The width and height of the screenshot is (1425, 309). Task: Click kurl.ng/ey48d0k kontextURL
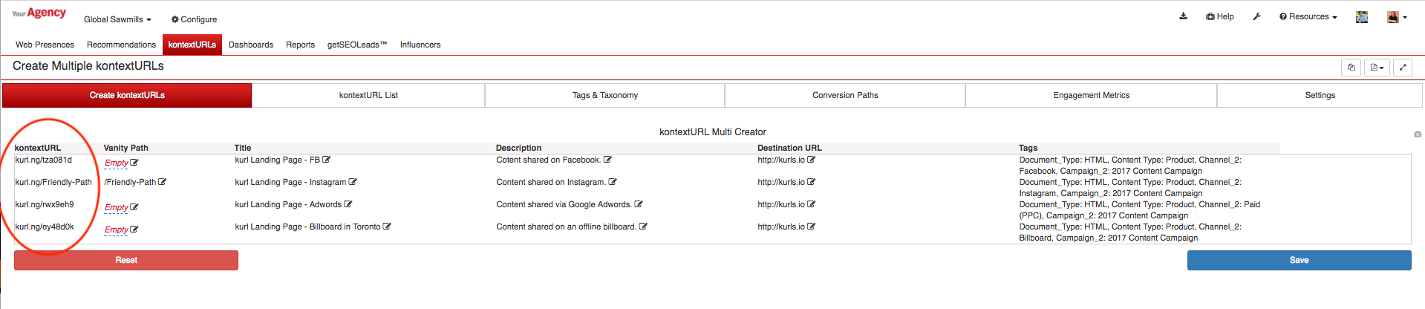(45, 227)
